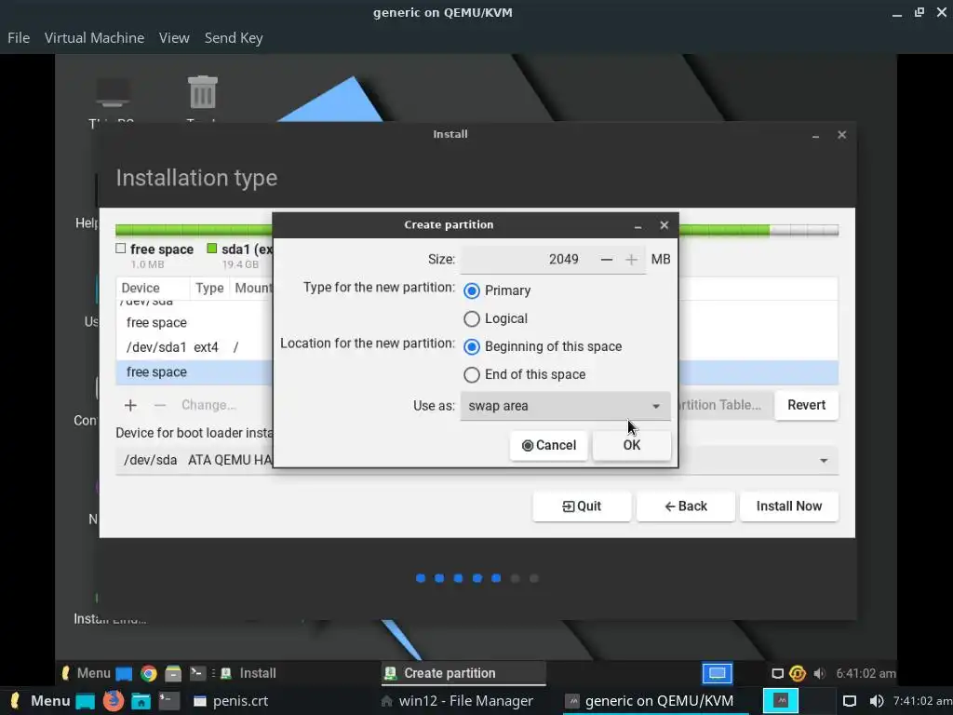Click the host clock showing 7:41:02 am
The height and width of the screenshot is (715, 953).
point(921,701)
